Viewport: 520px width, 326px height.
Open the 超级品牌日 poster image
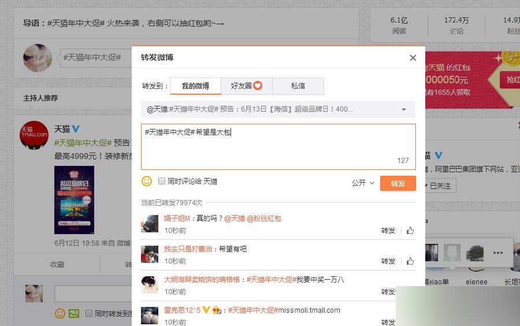coord(75,200)
